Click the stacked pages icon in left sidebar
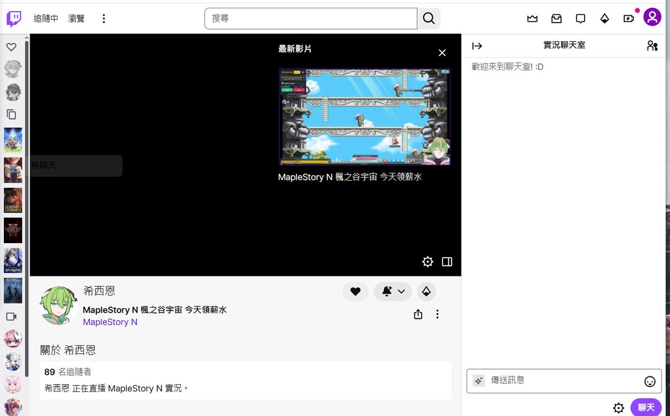The height and width of the screenshot is (416, 670). (11, 114)
